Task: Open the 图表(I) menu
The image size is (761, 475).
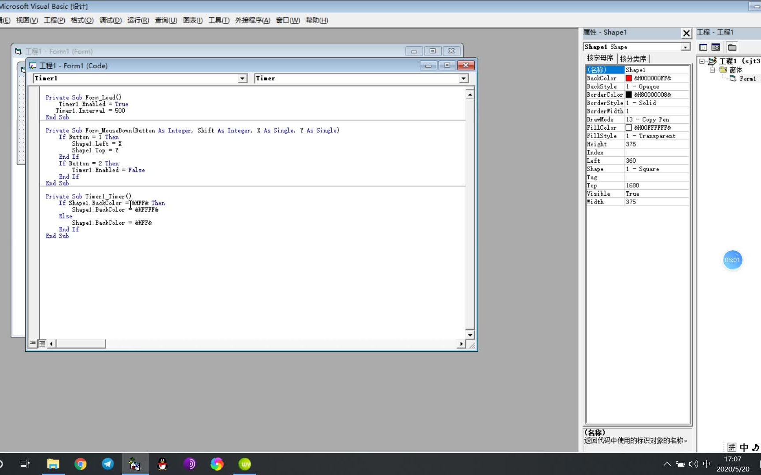Action: (193, 20)
